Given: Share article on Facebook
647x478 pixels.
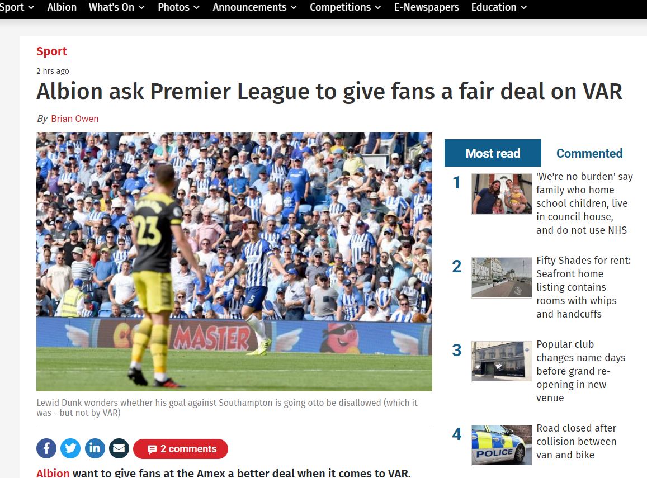Looking at the screenshot, I should [x=46, y=448].
